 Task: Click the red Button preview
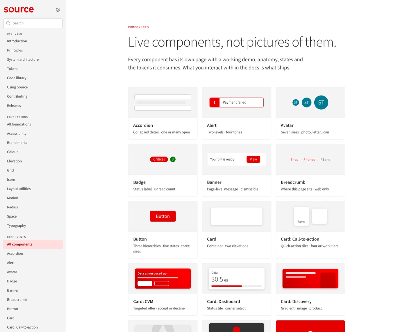[163, 216]
